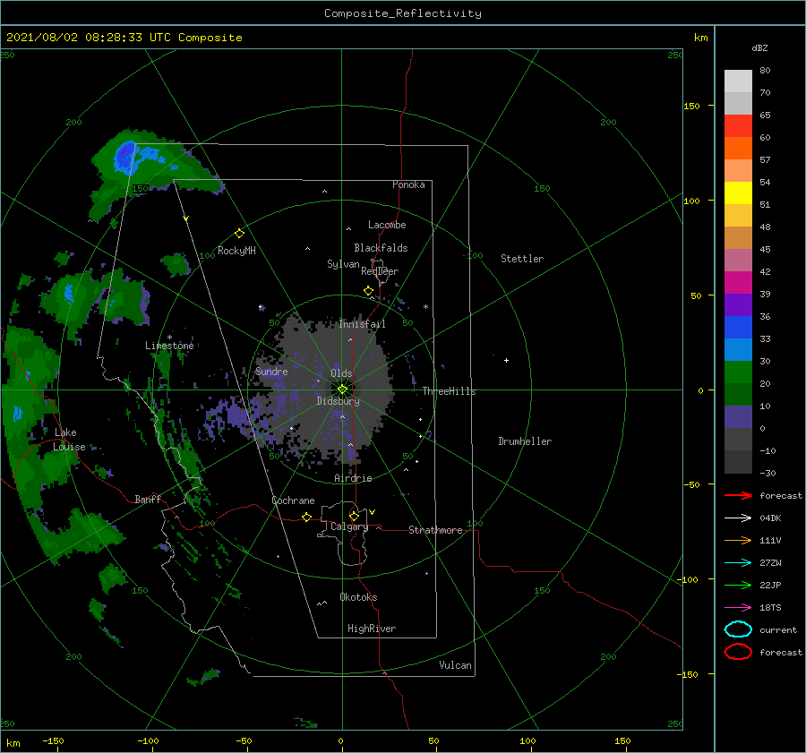Click the 150 km tick on right axis

click(x=691, y=106)
